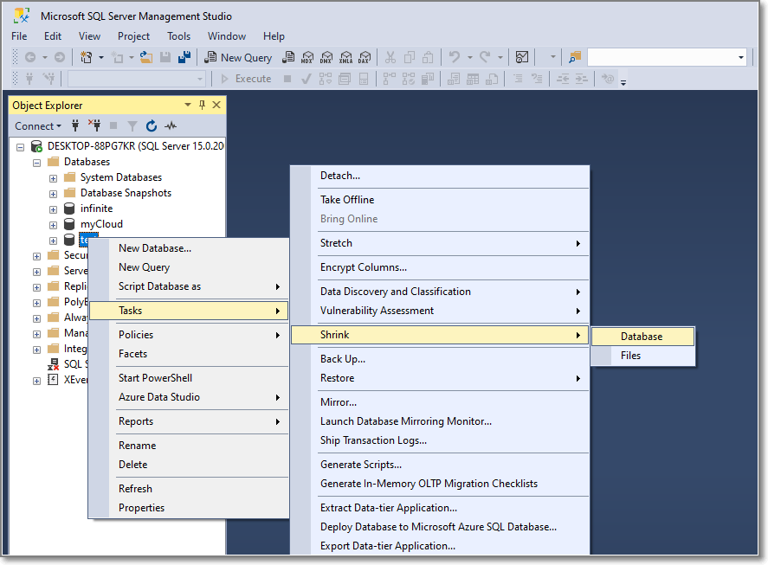Click the New Query toolbar button
Image resolution: width=768 pixels, height=565 pixels.
click(x=238, y=57)
